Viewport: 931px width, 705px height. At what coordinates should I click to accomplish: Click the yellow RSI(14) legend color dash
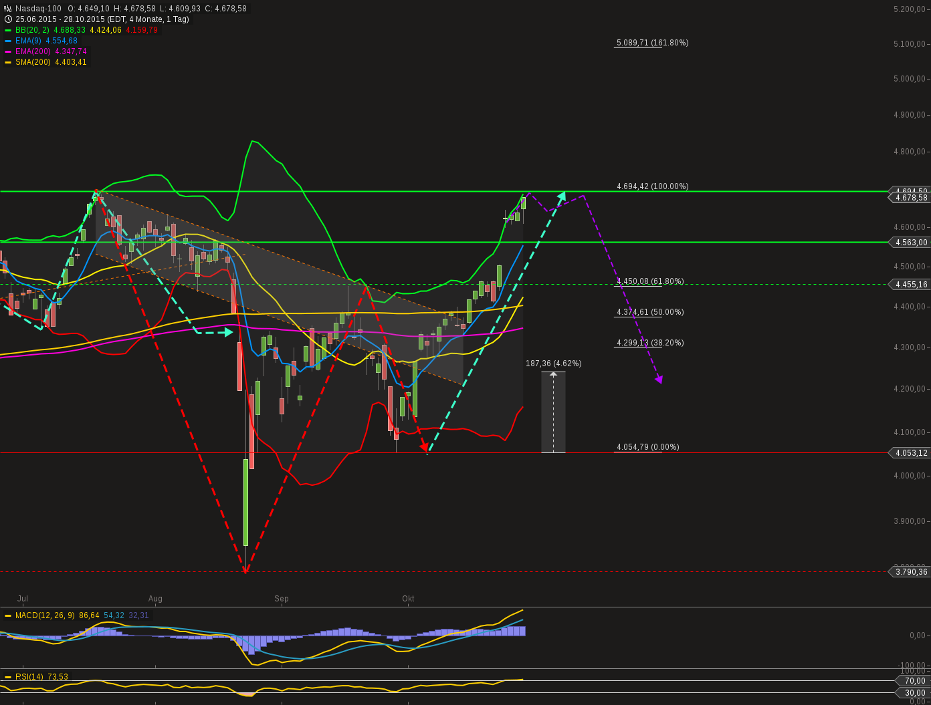(8, 677)
